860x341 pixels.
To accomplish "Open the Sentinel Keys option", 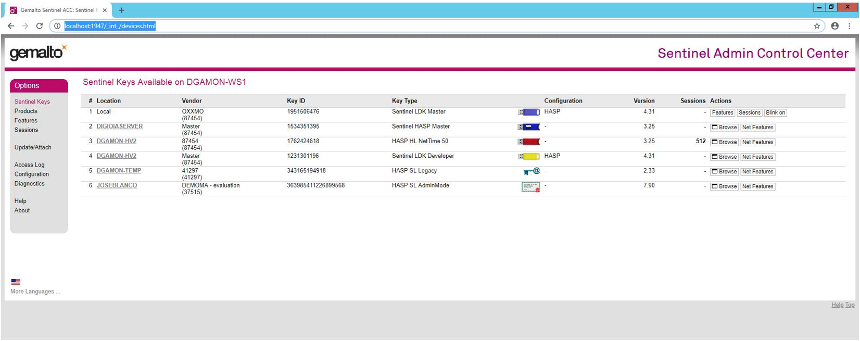I will (32, 102).
